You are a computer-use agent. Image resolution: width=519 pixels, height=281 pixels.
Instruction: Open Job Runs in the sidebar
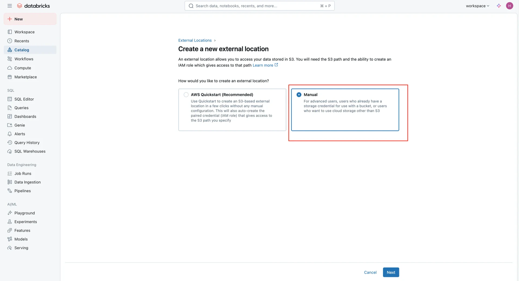(30, 173)
